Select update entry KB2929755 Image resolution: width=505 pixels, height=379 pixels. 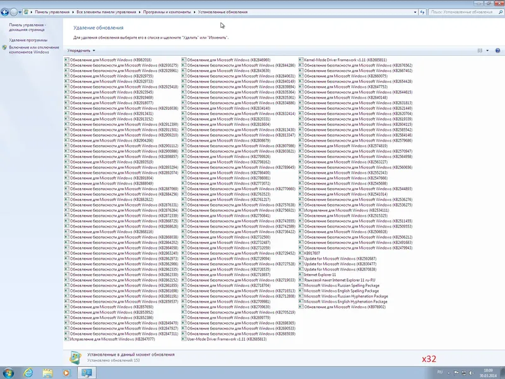coord(112,76)
